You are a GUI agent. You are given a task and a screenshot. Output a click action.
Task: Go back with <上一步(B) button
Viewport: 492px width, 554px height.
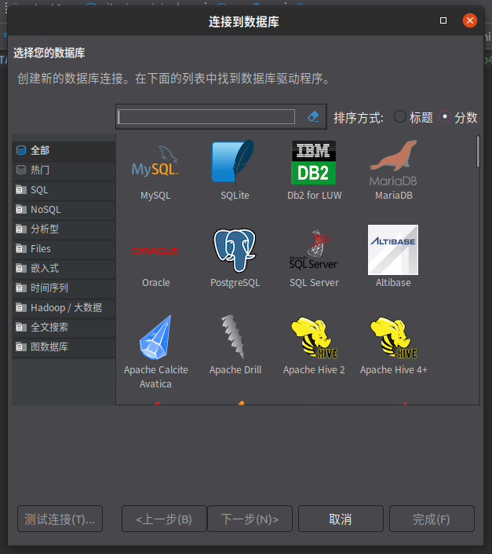coord(164,519)
